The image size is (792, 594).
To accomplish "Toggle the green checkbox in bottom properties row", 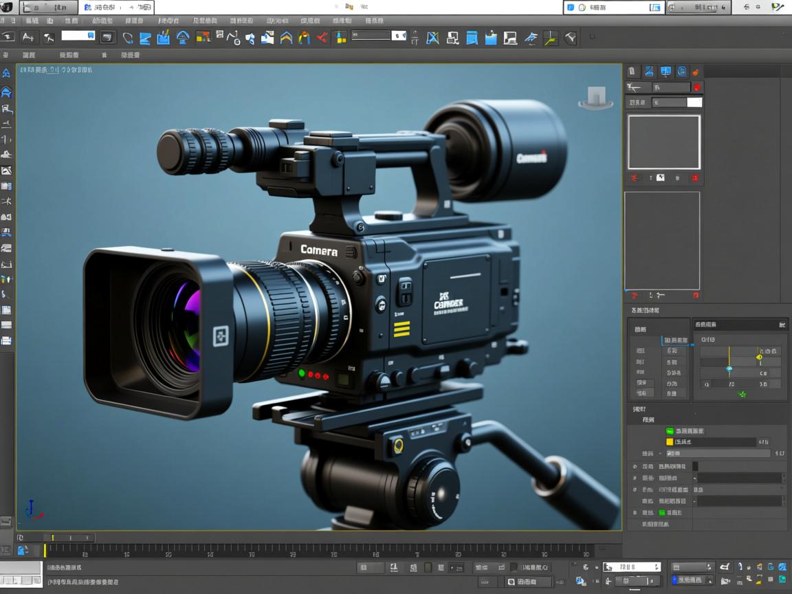I will tap(662, 513).
